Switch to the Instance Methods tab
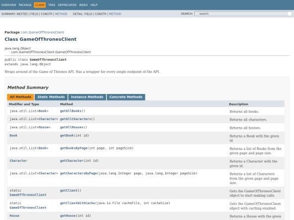 click(x=87, y=97)
